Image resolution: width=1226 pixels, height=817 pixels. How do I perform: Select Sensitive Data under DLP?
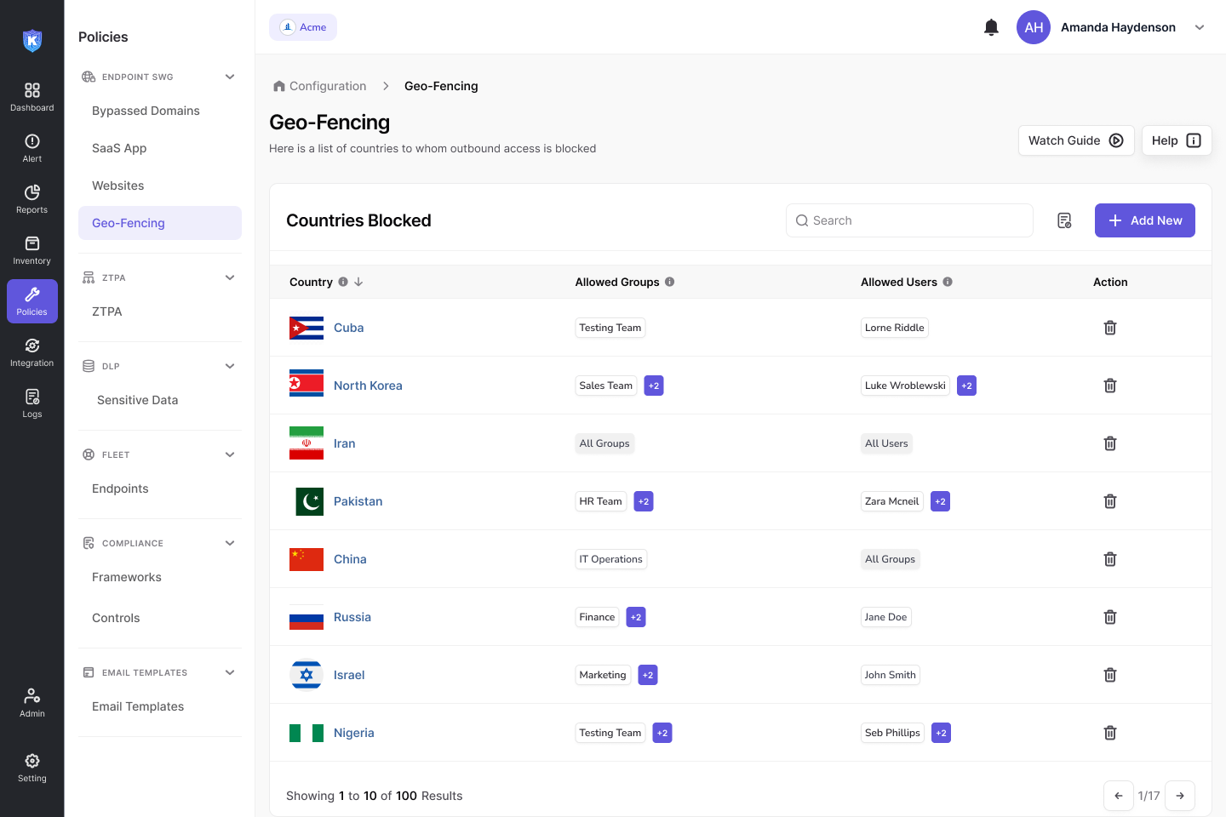point(138,400)
